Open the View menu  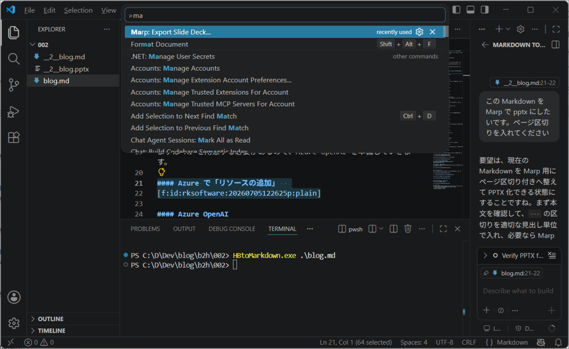tap(109, 10)
